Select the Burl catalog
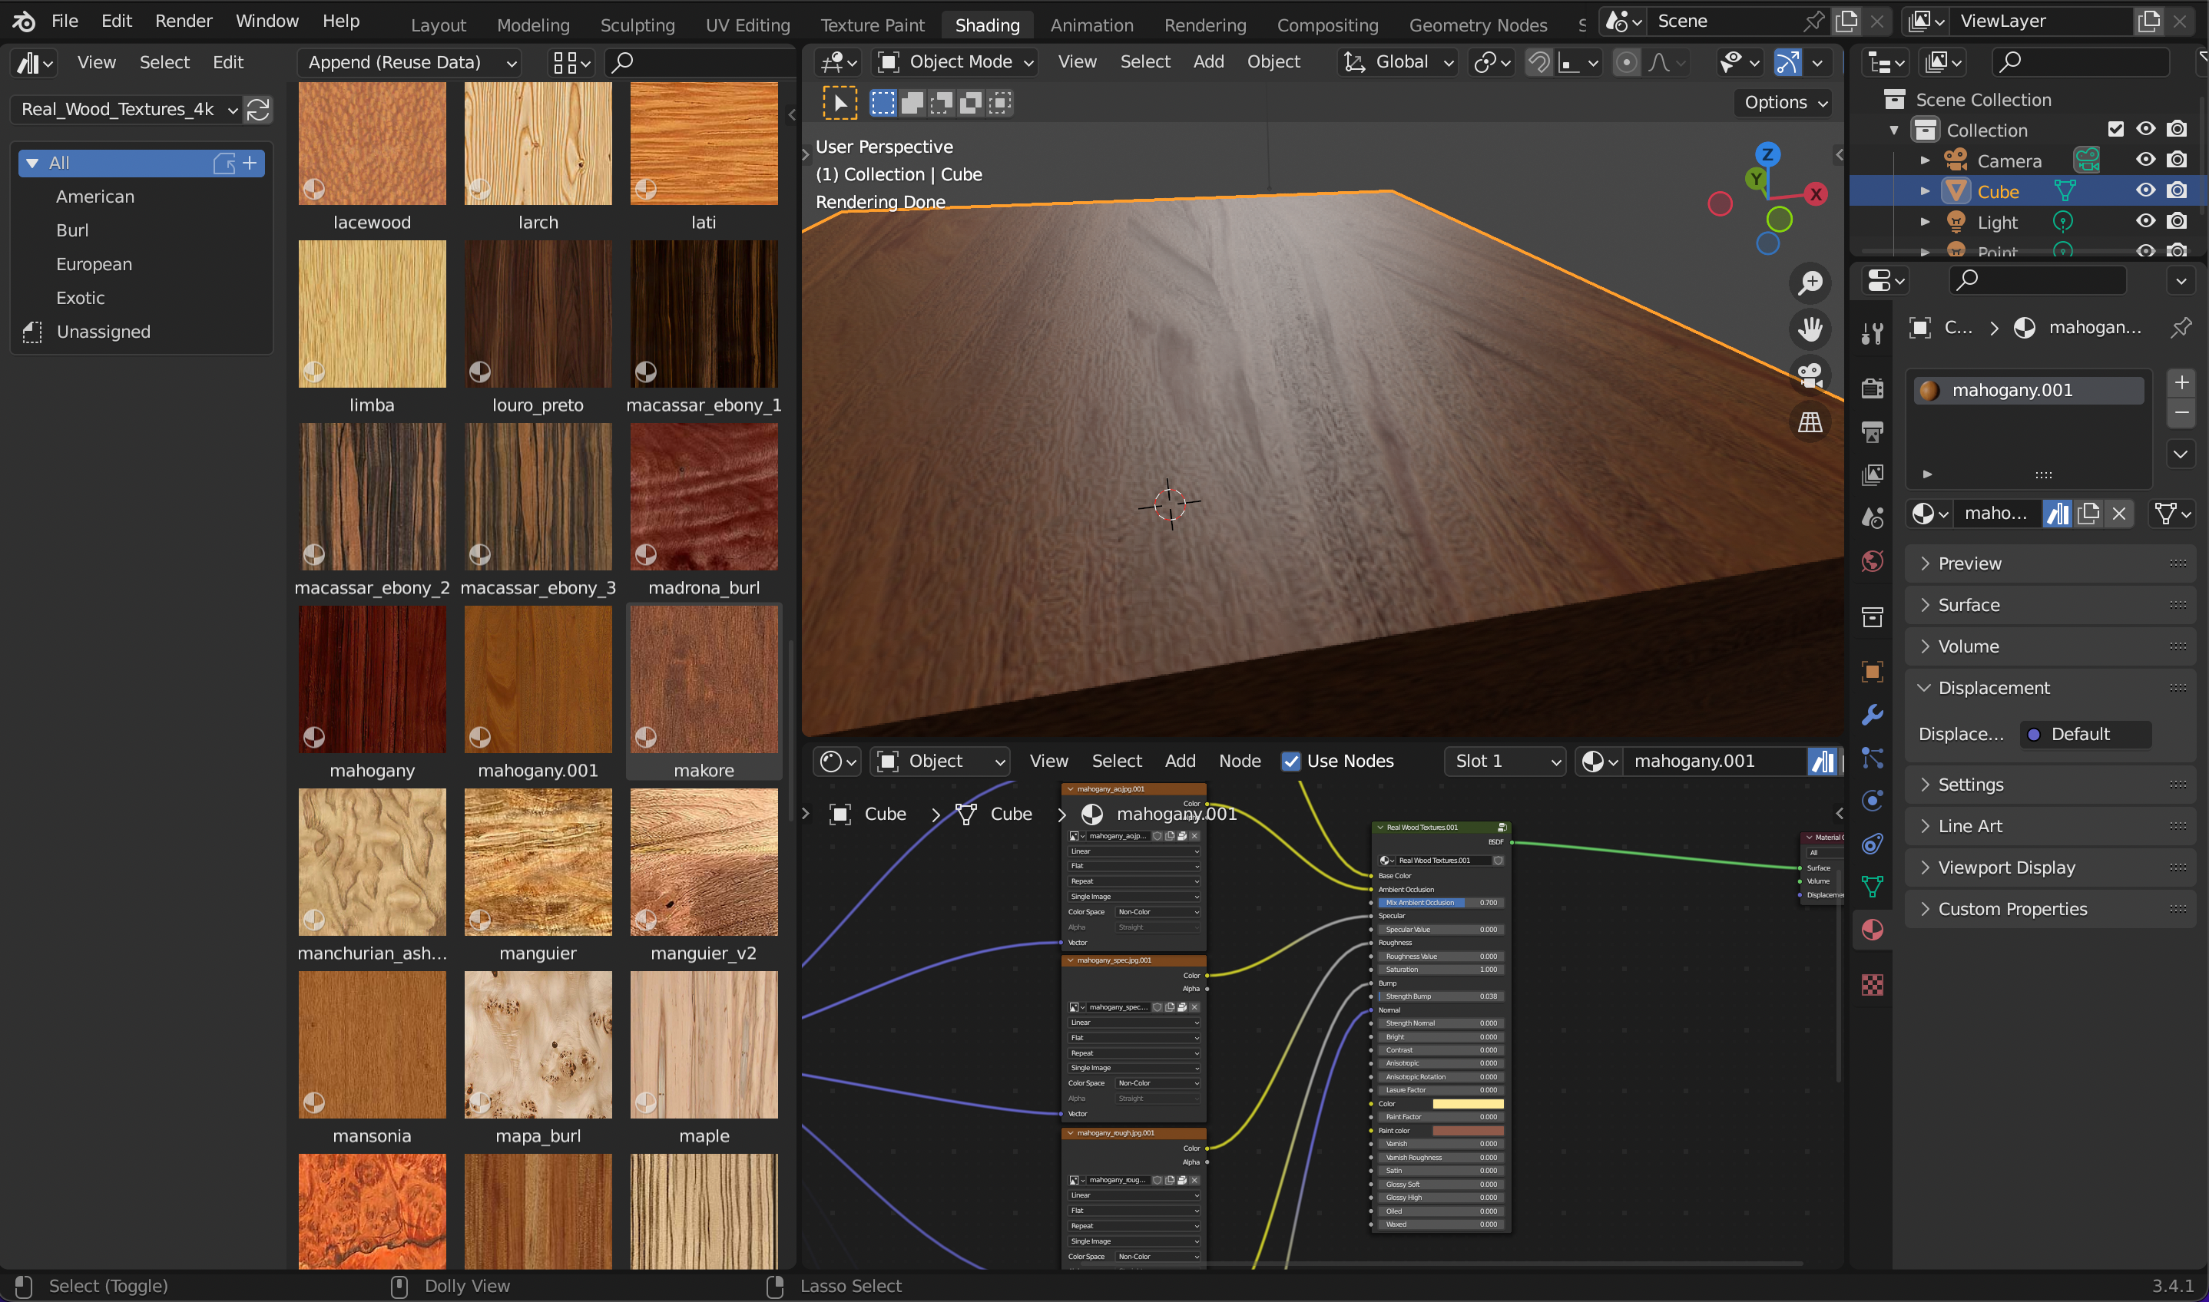 tap(72, 230)
